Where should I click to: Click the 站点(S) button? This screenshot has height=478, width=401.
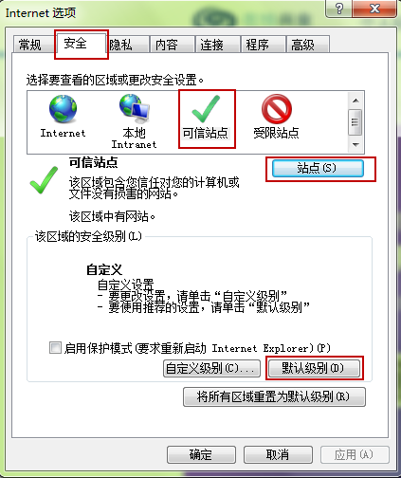point(318,168)
